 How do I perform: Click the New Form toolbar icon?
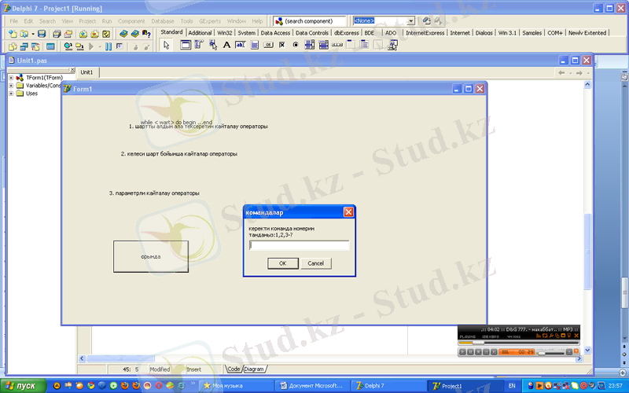click(x=50, y=46)
